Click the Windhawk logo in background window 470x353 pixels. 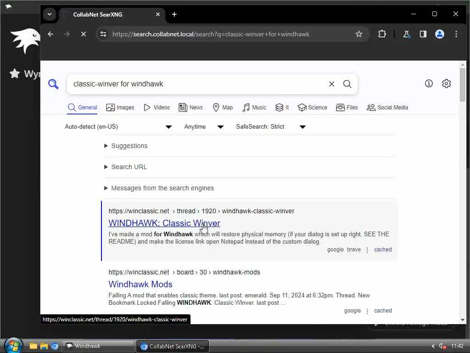coord(25,41)
